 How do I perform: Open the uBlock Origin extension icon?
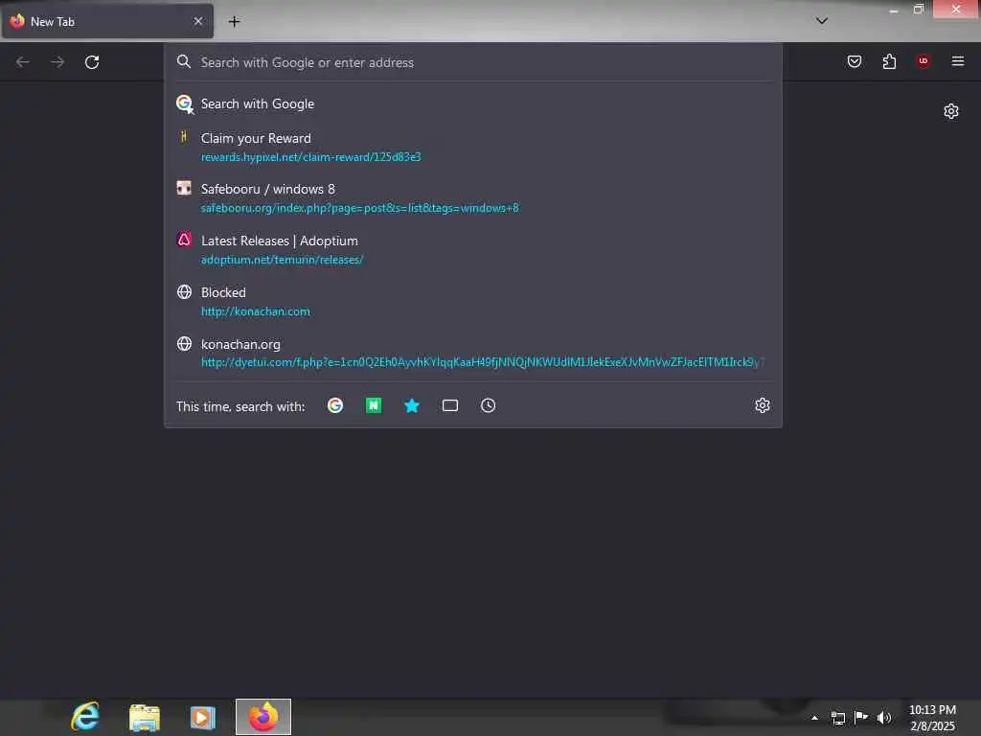tap(924, 60)
